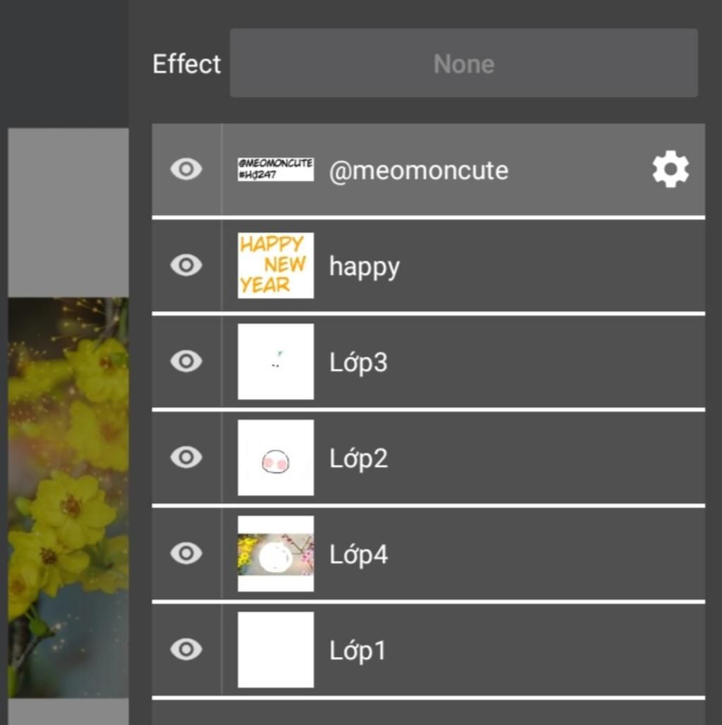Select the Lớp4 flower photo thumbnail

(x=276, y=554)
